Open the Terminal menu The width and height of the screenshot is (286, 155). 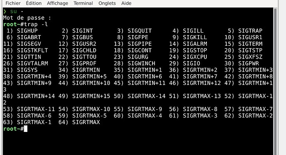(x=83, y=3)
